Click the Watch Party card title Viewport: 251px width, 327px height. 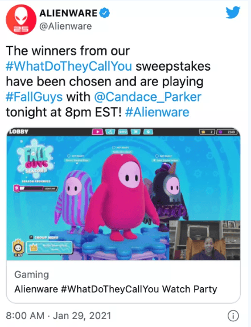point(116,289)
